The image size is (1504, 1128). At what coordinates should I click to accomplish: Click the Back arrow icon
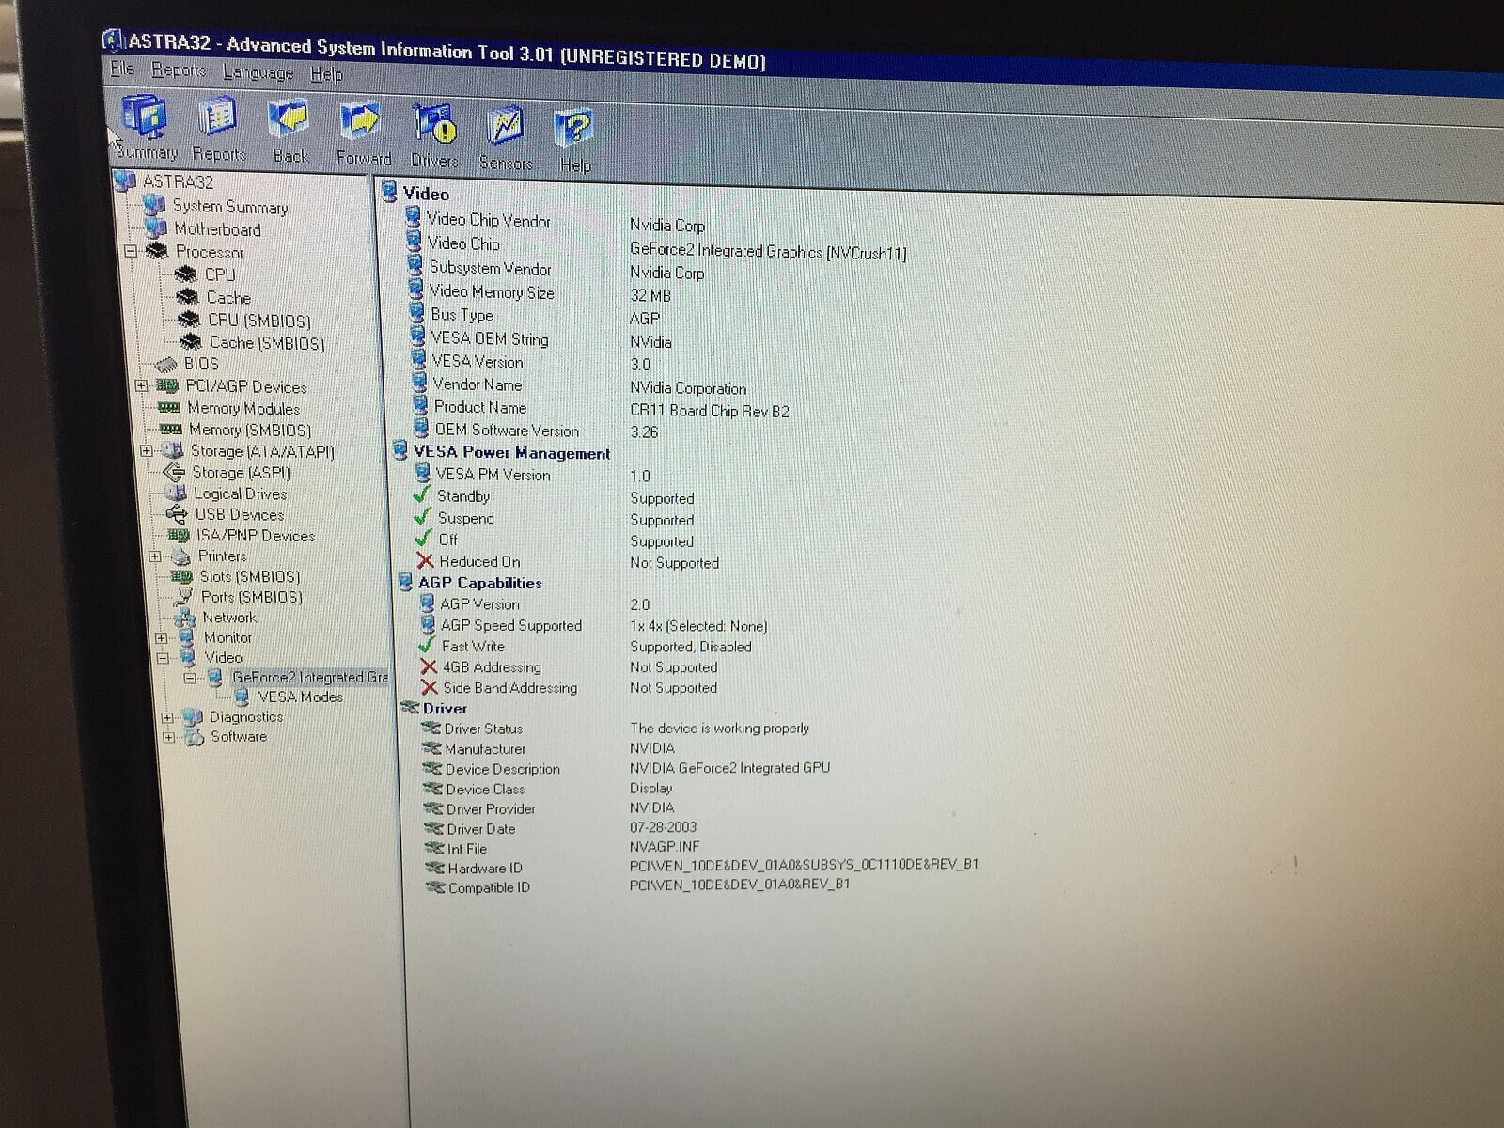pyautogui.click(x=290, y=121)
